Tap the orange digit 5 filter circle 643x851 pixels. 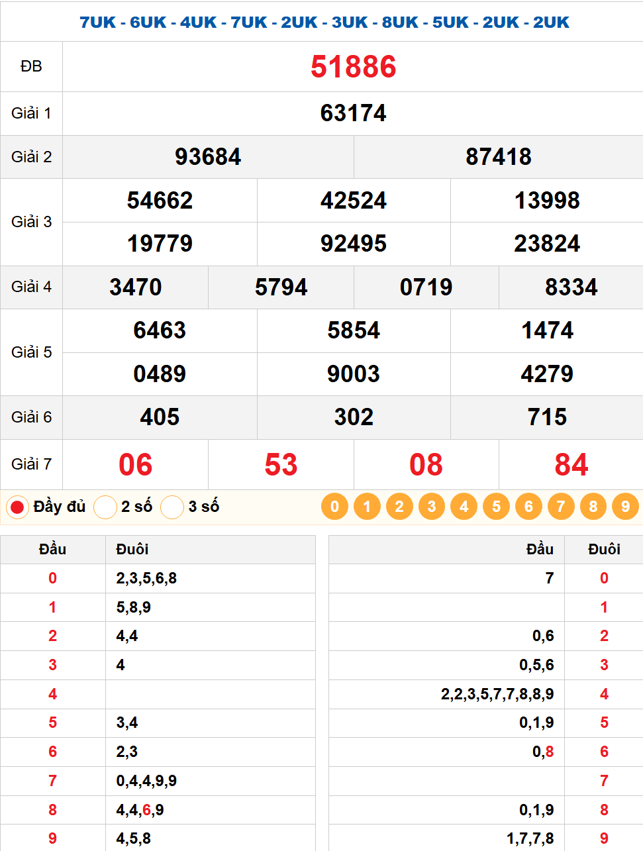(x=496, y=507)
